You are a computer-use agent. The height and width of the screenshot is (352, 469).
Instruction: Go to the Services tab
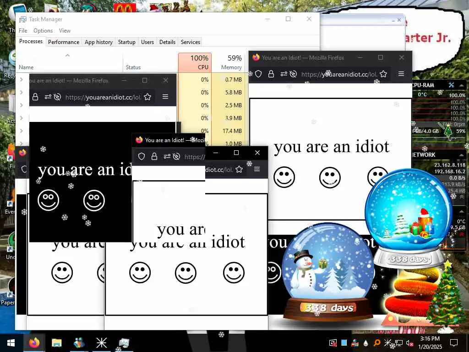tap(190, 42)
